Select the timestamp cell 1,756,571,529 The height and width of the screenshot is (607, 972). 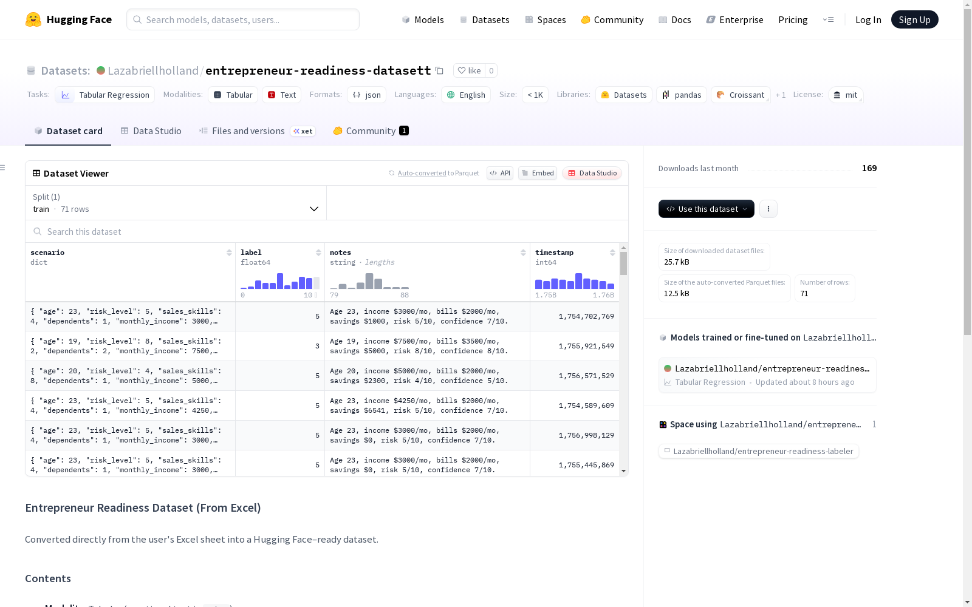pyautogui.click(x=575, y=376)
